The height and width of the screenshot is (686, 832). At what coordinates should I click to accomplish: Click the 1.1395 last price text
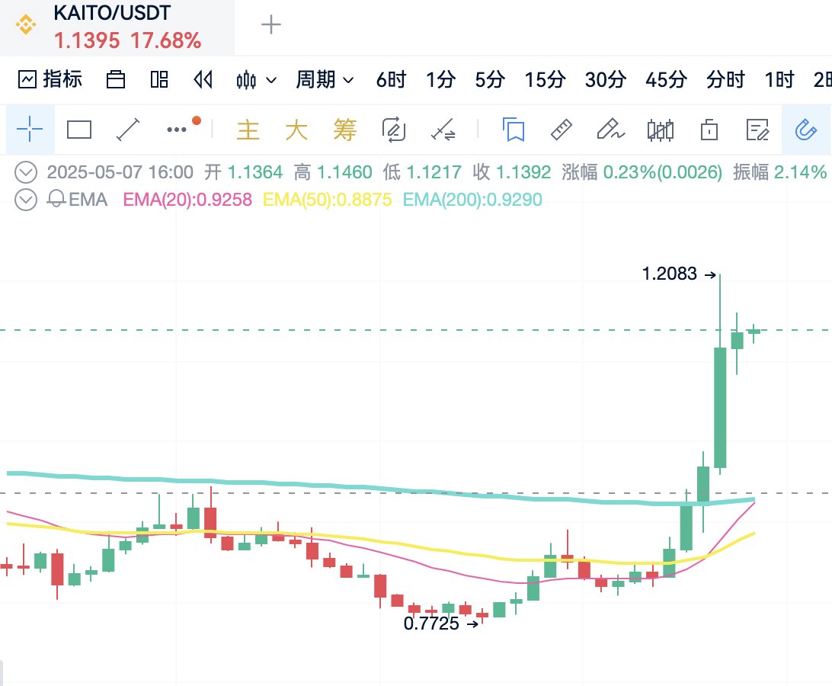[87, 41]
